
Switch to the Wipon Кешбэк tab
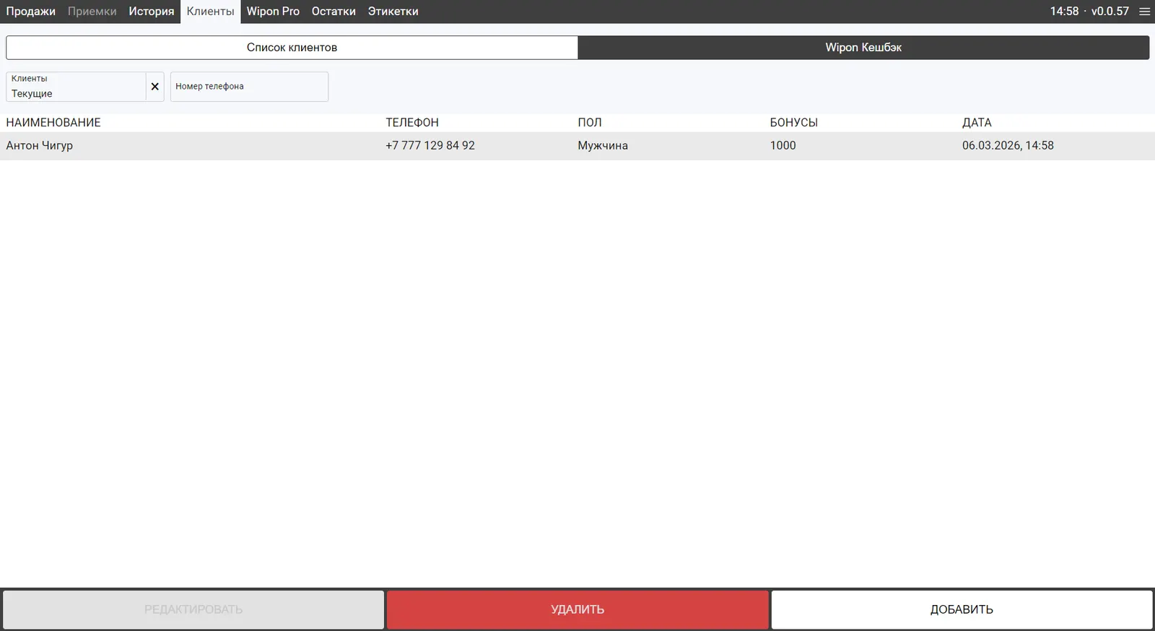pyautogui.click(x=863, y=48)
